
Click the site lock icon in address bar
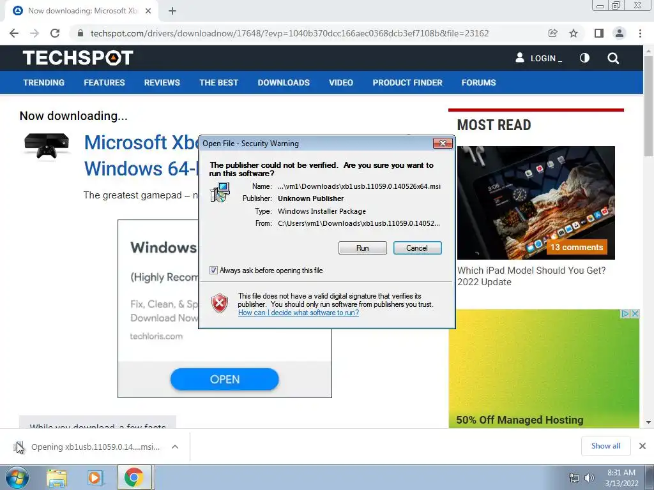coord(80,33)
